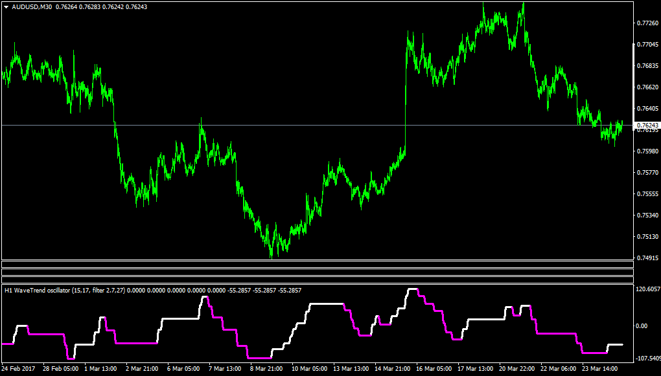661x376 pixels.
Task: Click the 0.00 level on oscillator scale
Action: coord(642,326)
